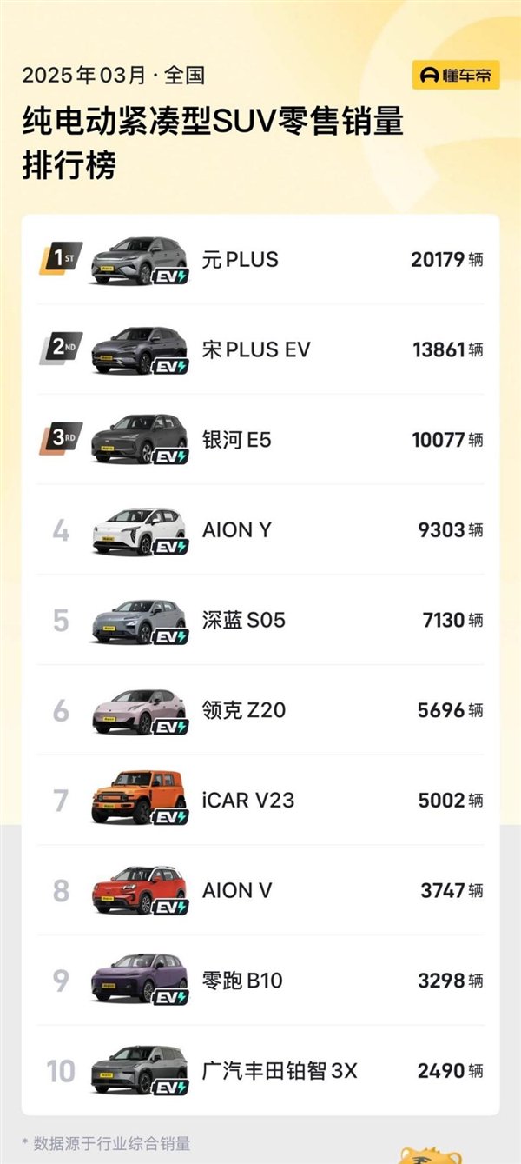Tap the EV badge on iCAR V23
The image size is (521, 1164).
(x=170, y=817)
